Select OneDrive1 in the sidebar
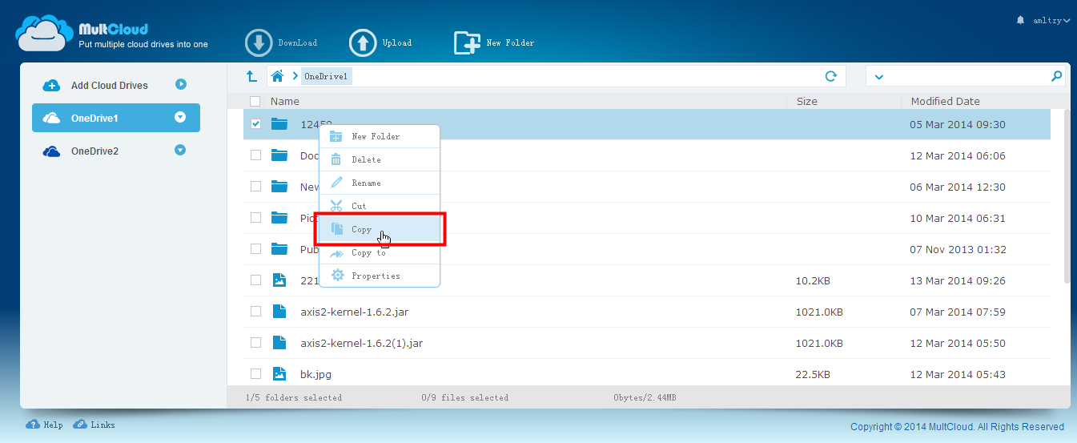The height and width of the screenshot is (443, 1077). 116,118
